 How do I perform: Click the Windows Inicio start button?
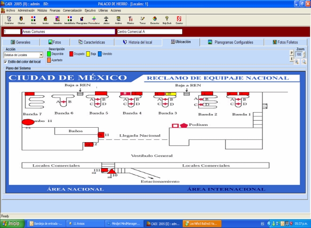click(11, 223)
